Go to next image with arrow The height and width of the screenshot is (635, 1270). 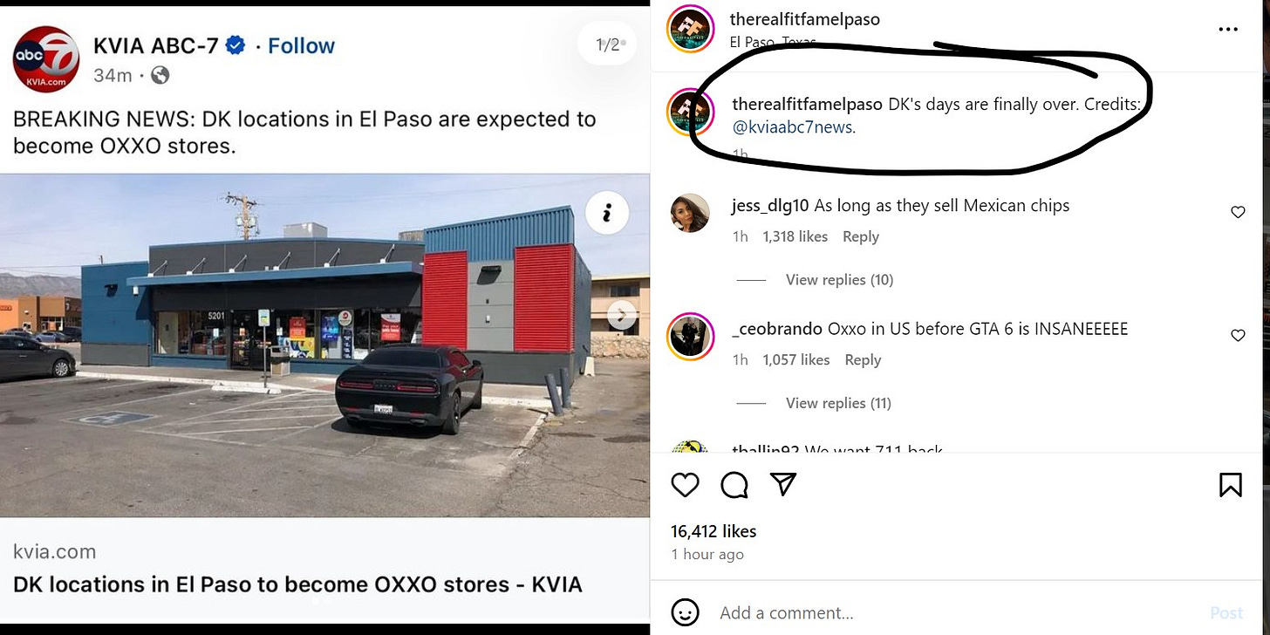click(x=621, y=315)
